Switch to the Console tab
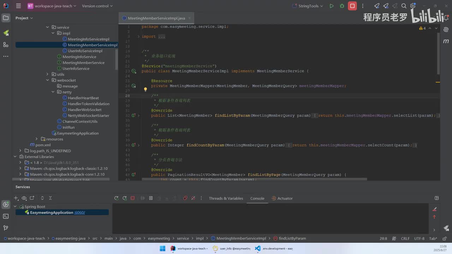Screen dimensions: 452x254 point(257,198)
